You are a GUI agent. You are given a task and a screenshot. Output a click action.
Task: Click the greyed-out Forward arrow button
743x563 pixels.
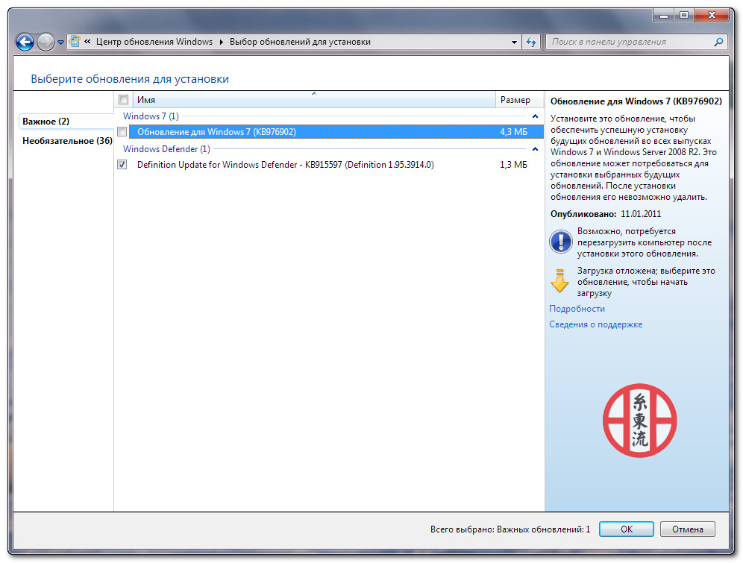click(46, 43)
